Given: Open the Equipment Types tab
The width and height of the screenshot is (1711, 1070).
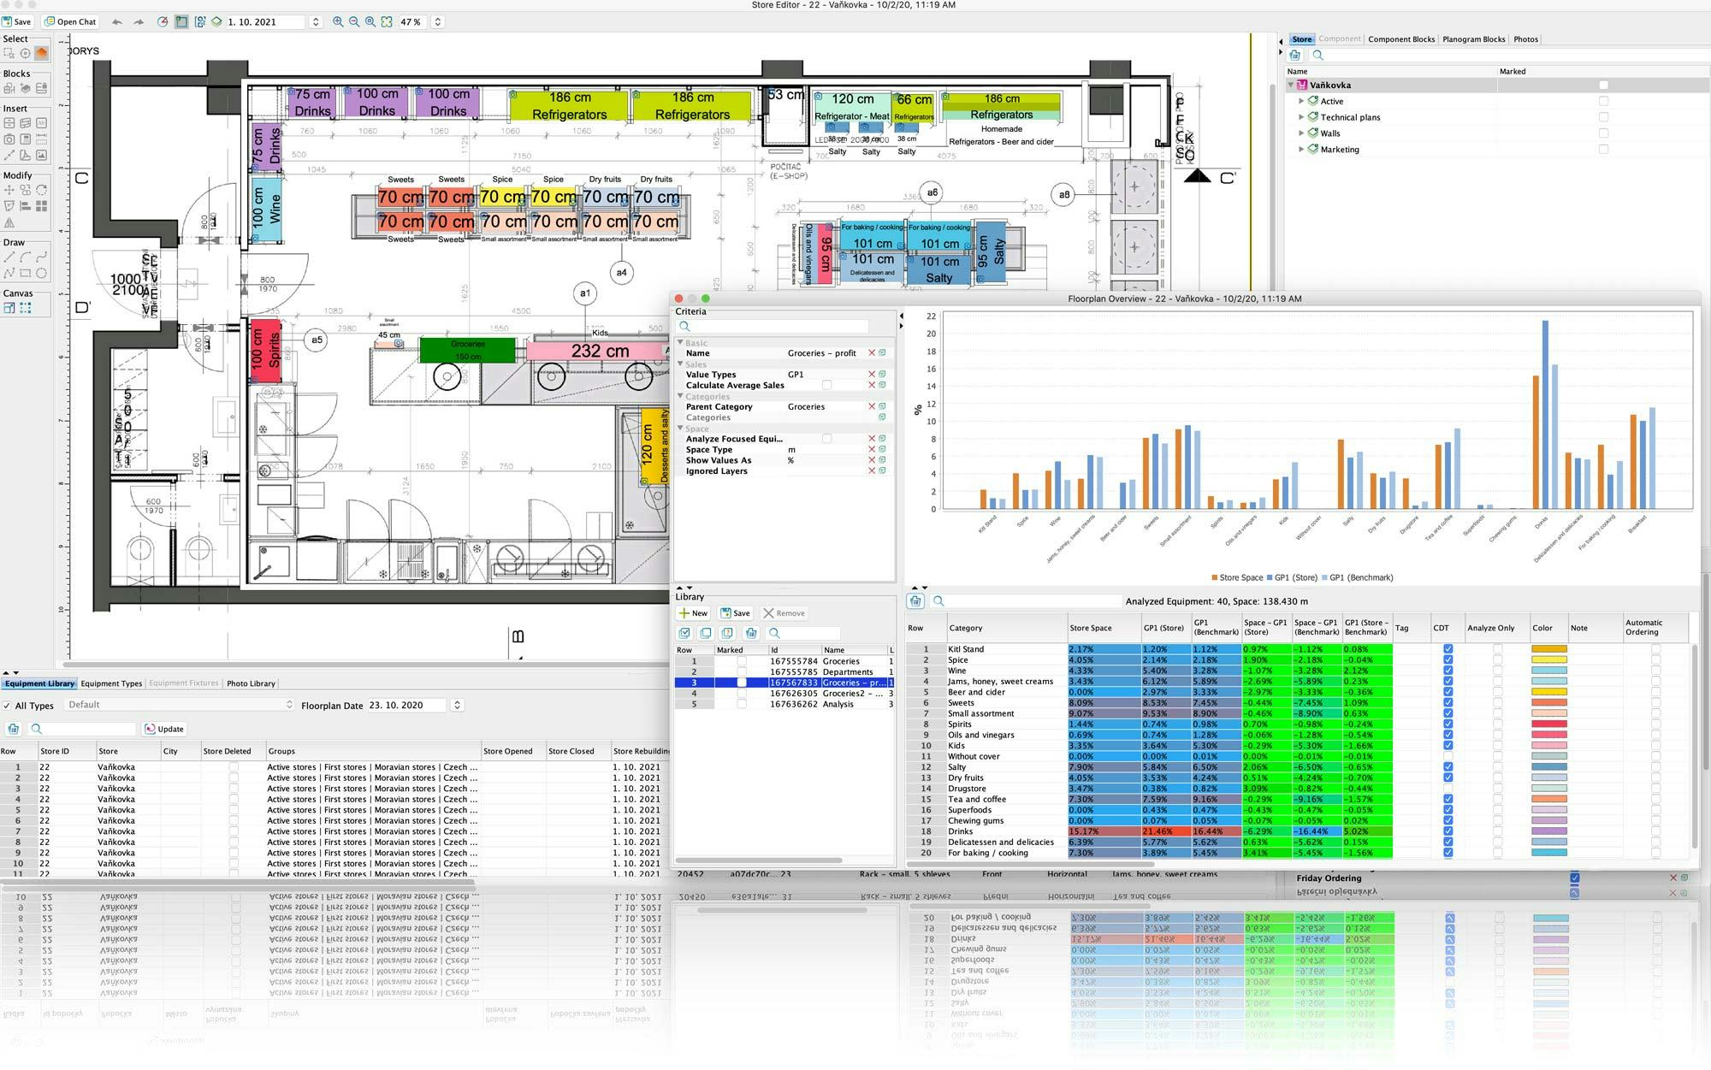Looking at the screenshot, I should 111,683.
